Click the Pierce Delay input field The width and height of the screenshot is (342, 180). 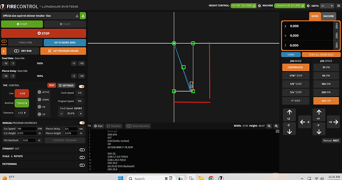pyautogui.click(x=71, y=129)
